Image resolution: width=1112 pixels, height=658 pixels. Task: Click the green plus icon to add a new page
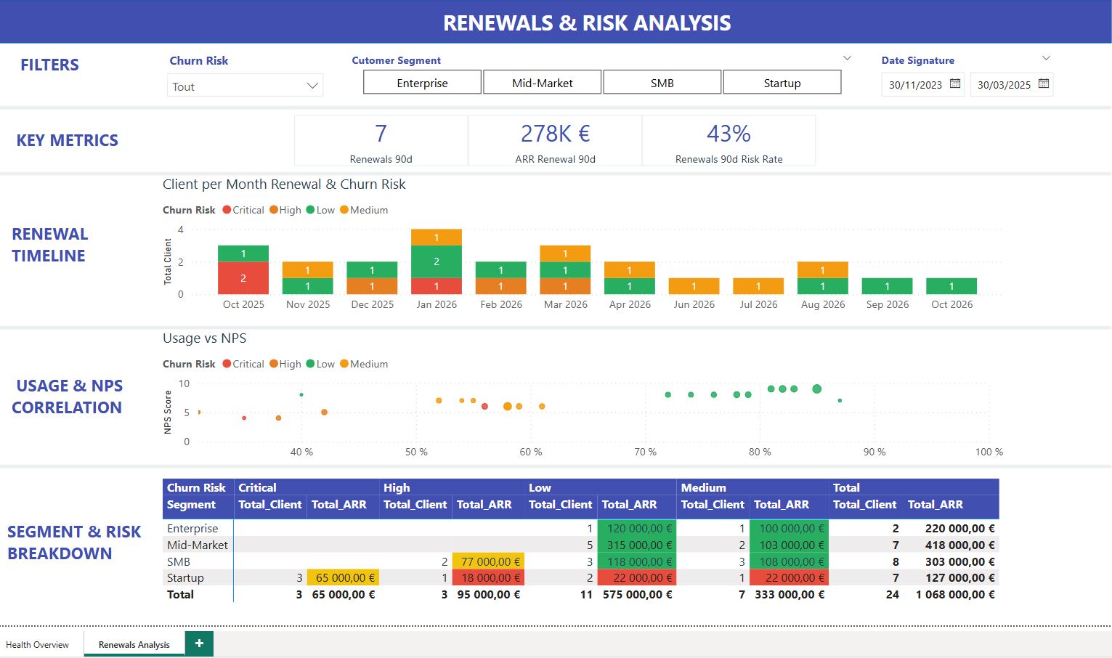point(198,643)
